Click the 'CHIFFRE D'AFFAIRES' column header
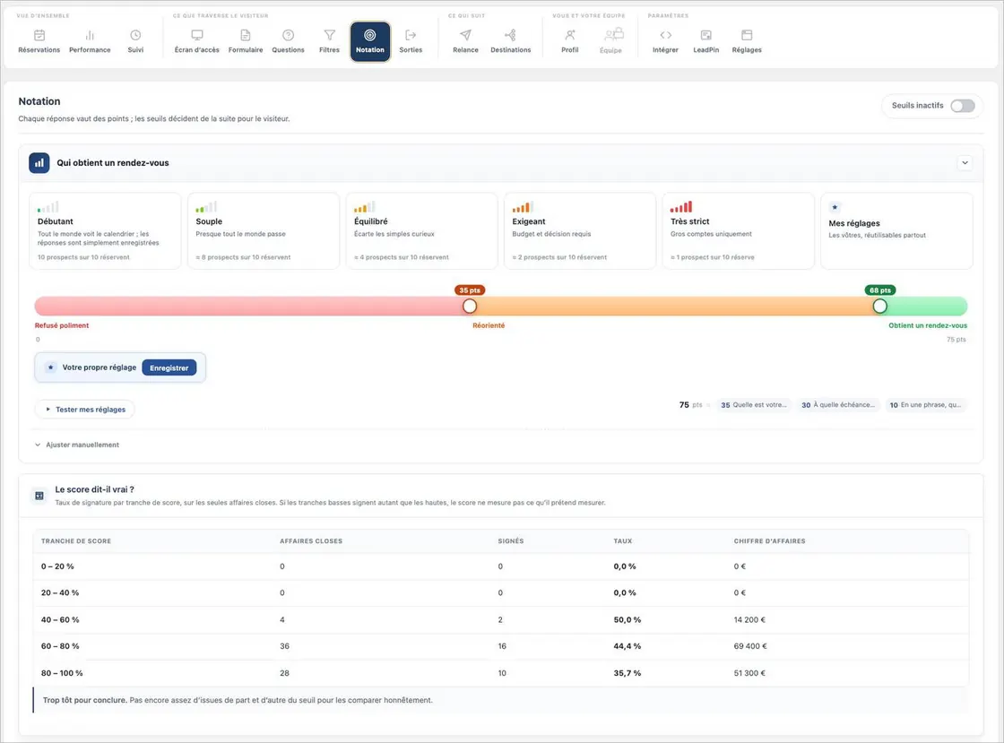Screen dimensions: 1004x743 (x=770, y=541)
